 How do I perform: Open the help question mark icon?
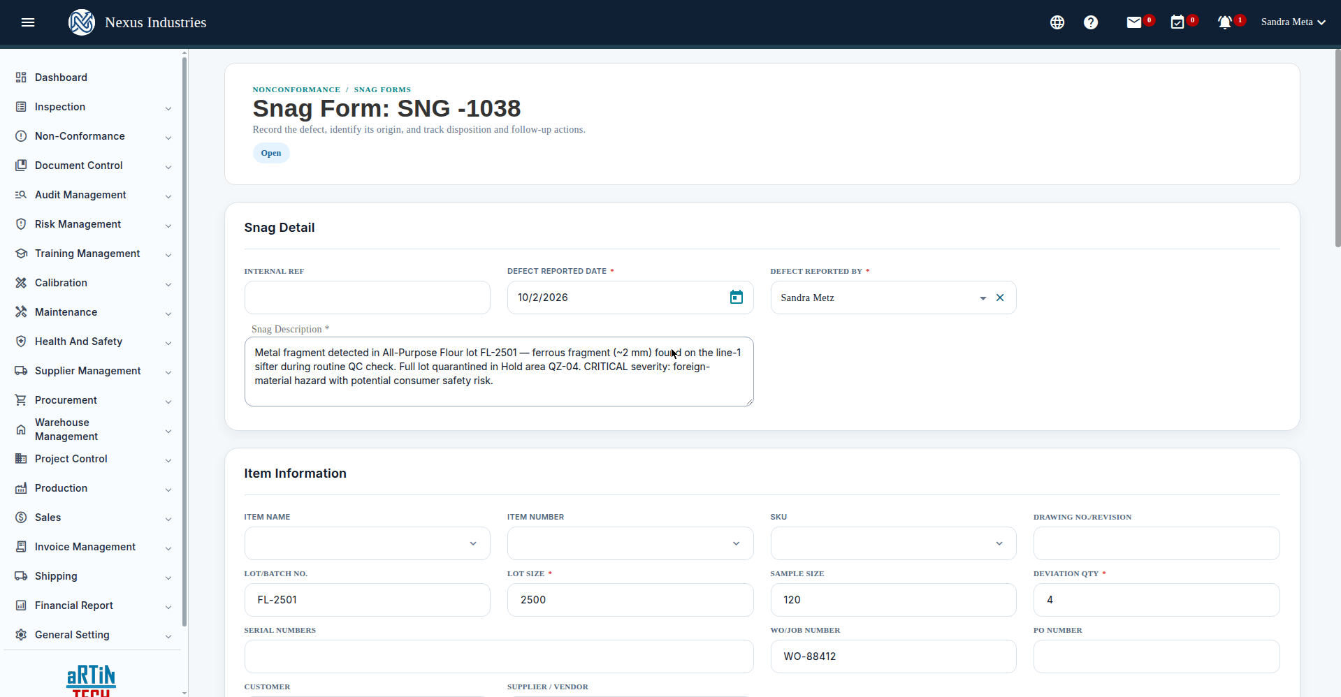pos(1091,22)
